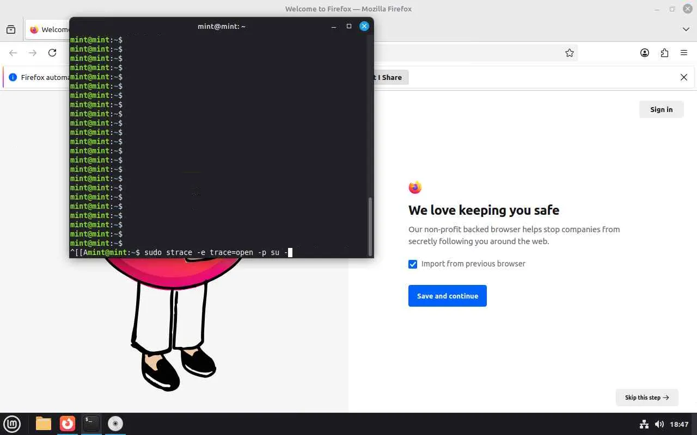Restore the Firefox window size
Image resolution: width=697 pixels, height=435 pixels.
pos(672,9)
